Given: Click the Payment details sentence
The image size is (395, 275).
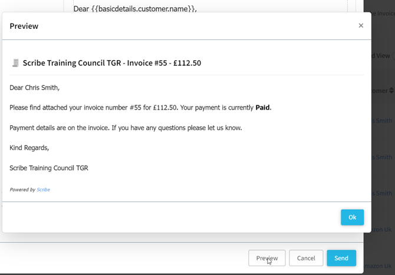Looking at the screenshot, I should tap(126, 128).
